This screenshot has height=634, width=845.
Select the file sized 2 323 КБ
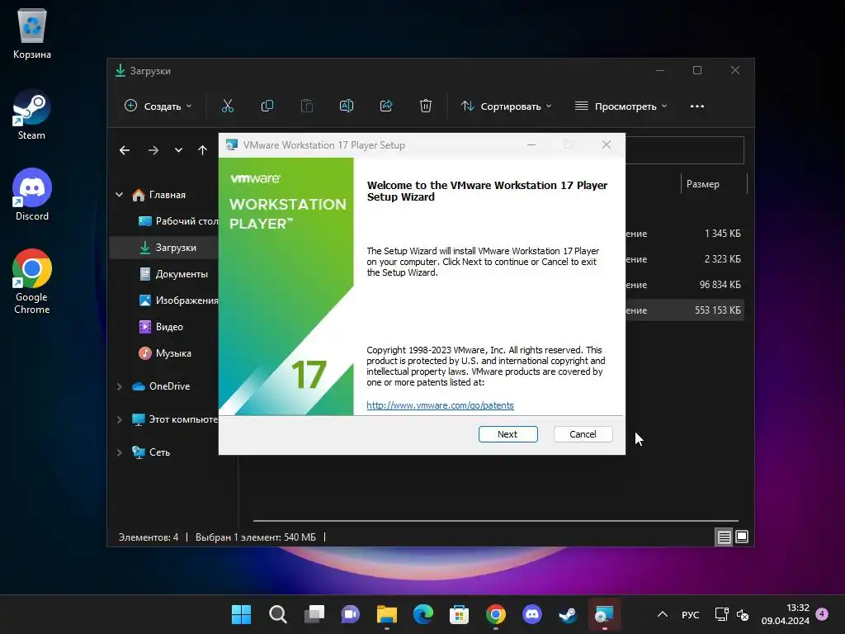click(x=684, y=259)
